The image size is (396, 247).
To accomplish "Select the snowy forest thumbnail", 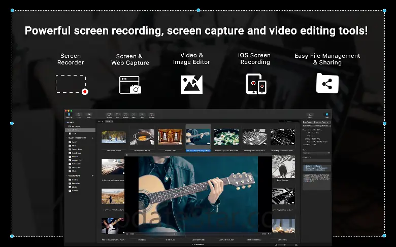I will (114, 137).
